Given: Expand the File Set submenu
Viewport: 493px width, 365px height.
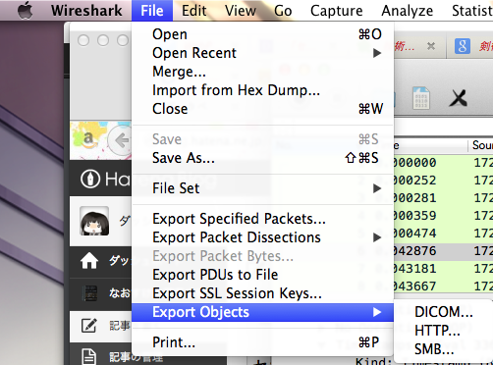Looking at the screenshot, I should 262,188.
